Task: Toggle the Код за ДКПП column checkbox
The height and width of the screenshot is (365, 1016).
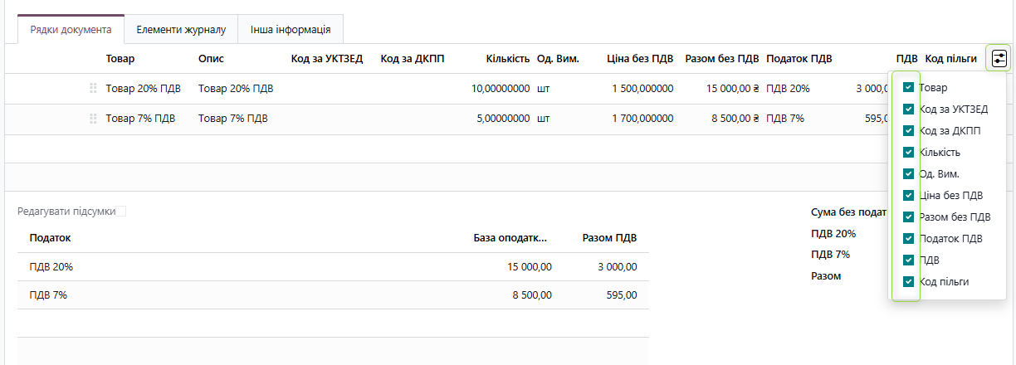Action: click(x=909, y=130)
